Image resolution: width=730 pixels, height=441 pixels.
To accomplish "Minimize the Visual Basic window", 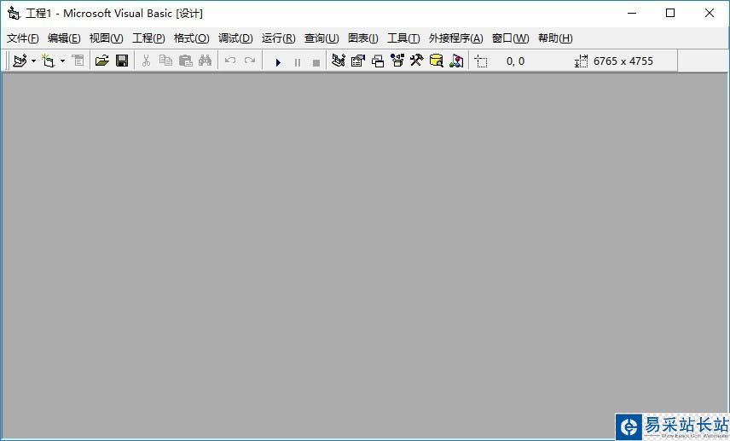I will [x=632, y=13].
